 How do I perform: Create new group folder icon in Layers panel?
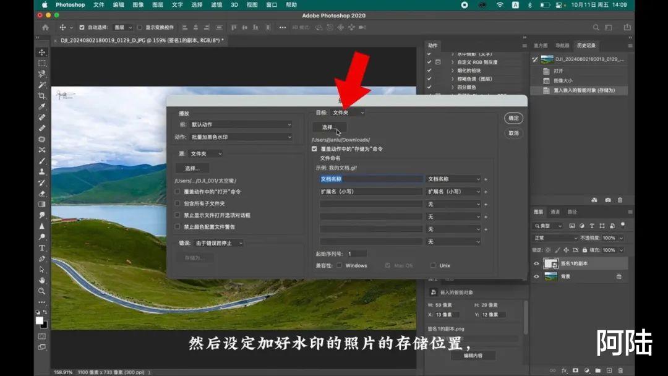pos(597,370)
